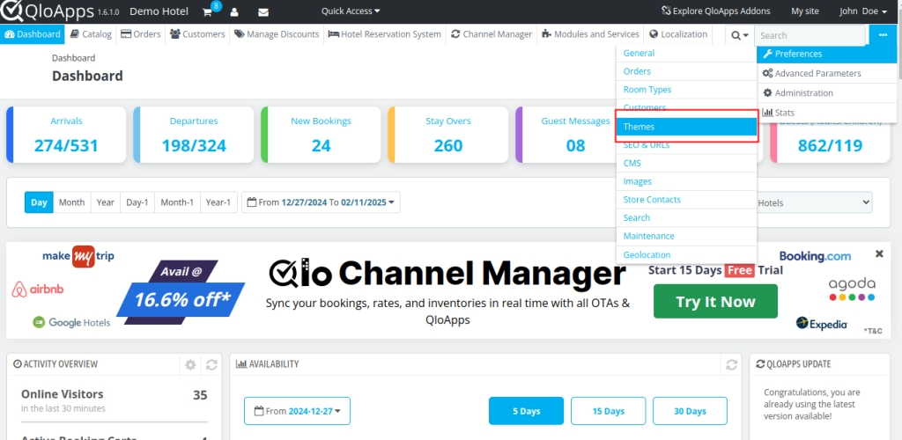
Task: Refresh the Activity Overview panel
Action: (211, 364)
